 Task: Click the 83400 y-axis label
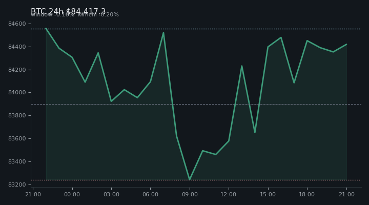tap(17, 161)
